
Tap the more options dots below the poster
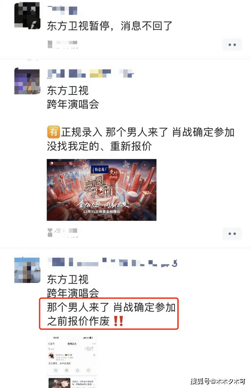[x=232, y=233]
